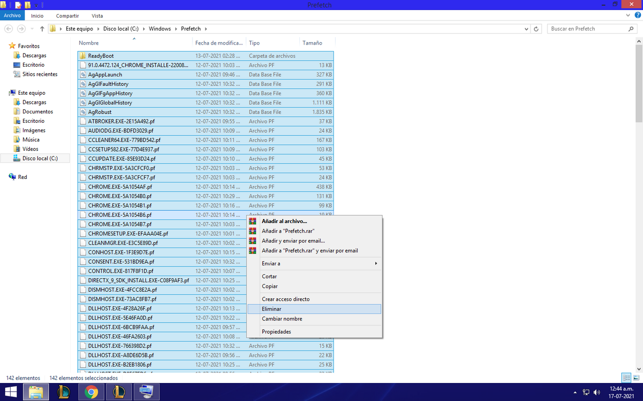Image resolution: width=643 pixels, height=401 pixels.
Task: Click the Windows breadcrumb in address bar
Action: click(160, 29)
